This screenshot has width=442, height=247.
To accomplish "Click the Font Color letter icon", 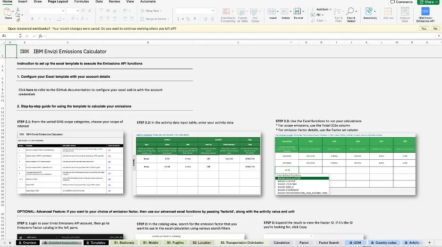I will click(x=83, y=19).
